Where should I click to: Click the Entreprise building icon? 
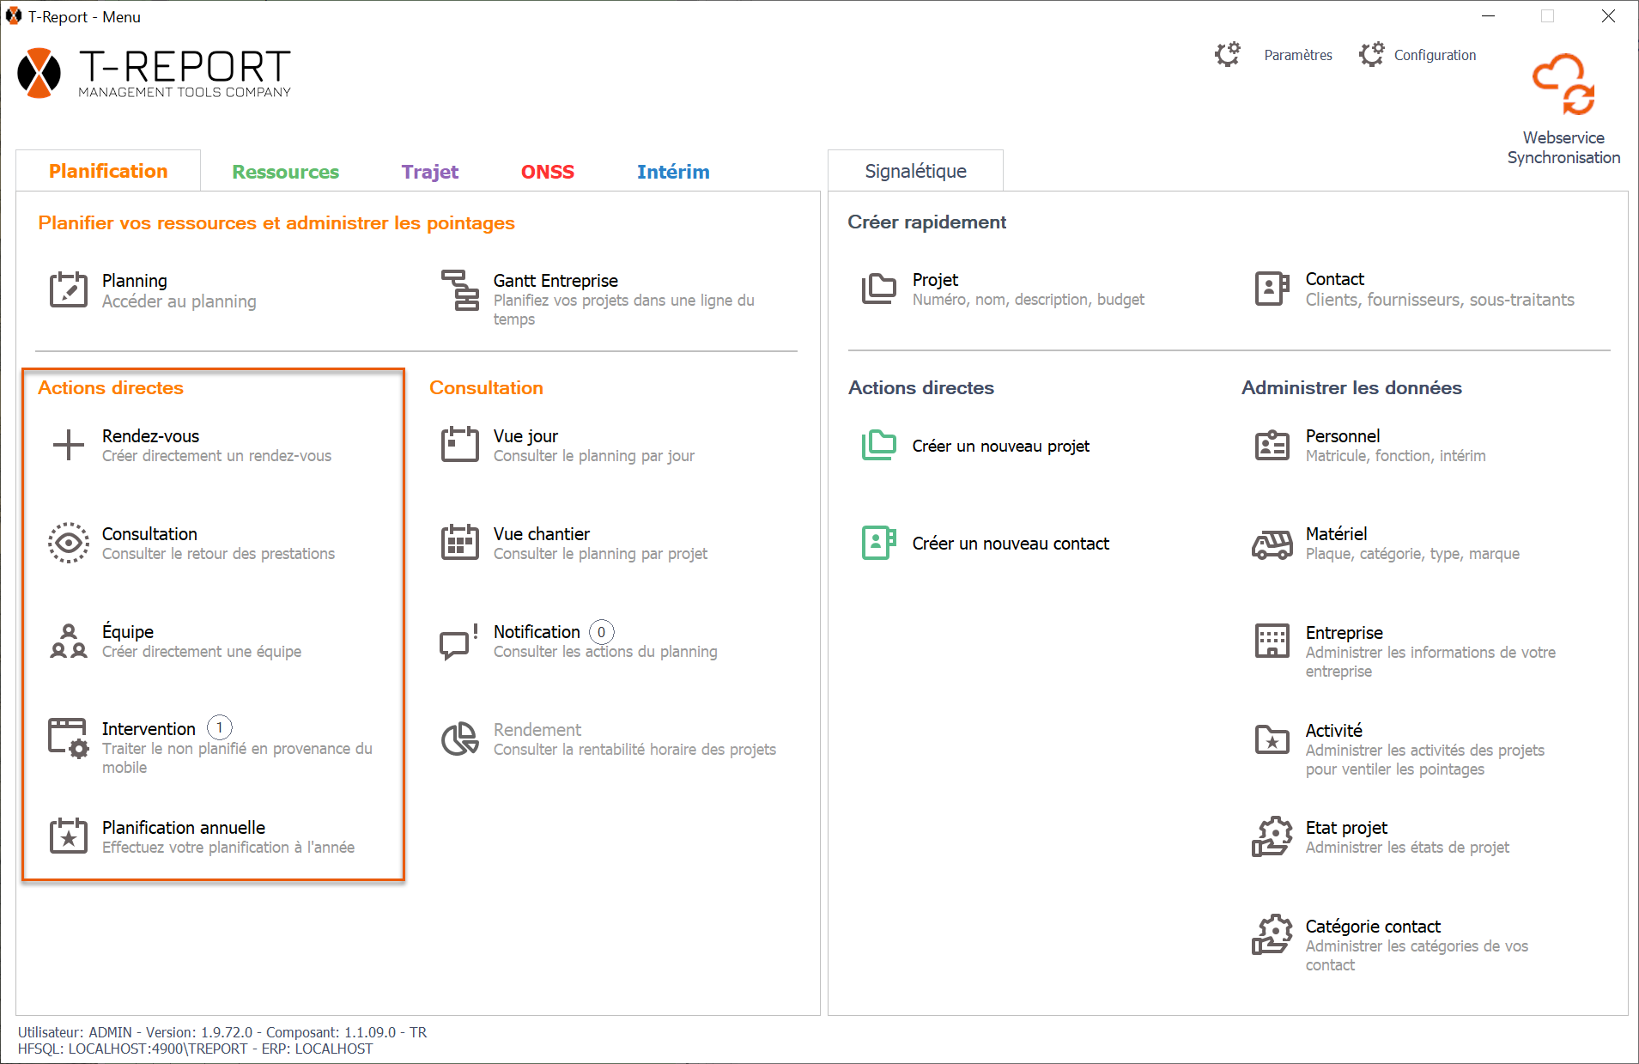coord(1272,641)
